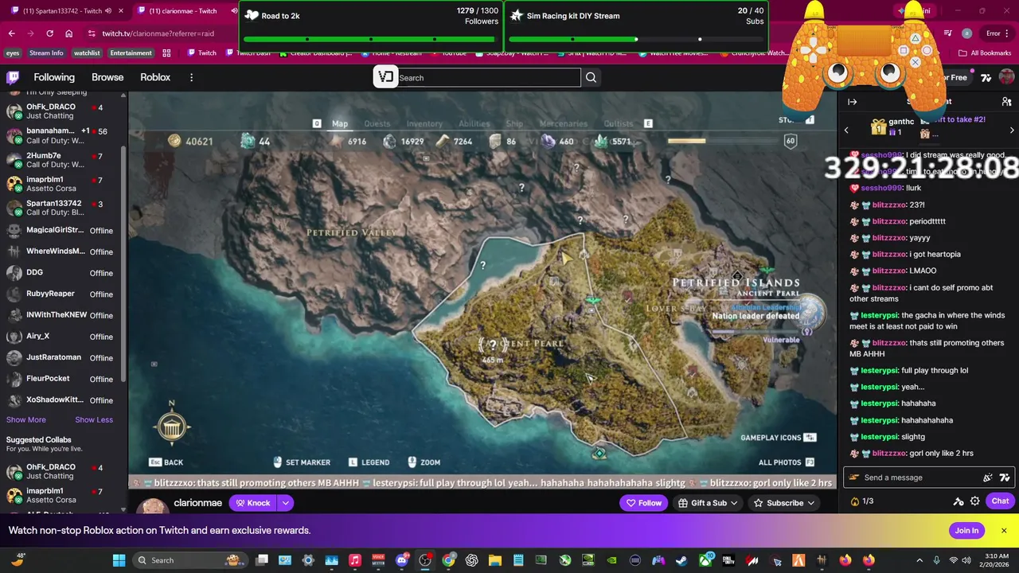This screenshot has width=1019, height=573.
Task: Open the Twitch home logo
Action: coord(13,77)
